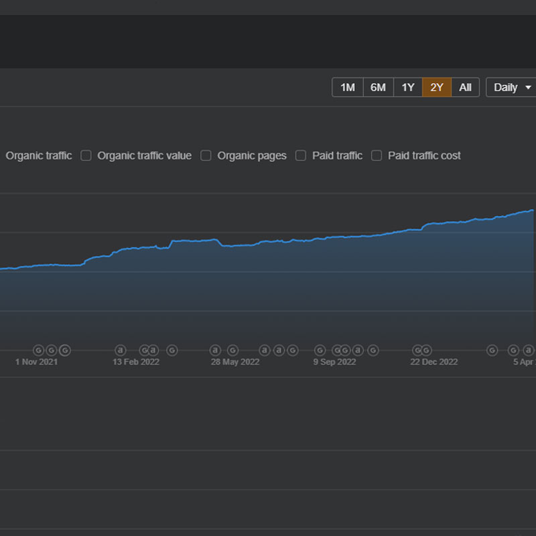
Task: Click the G marker right of 28 May's 'a' marker
Action: [x=232, y=350]
